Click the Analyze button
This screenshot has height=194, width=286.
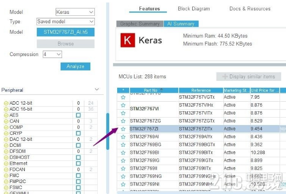(75, 66)
